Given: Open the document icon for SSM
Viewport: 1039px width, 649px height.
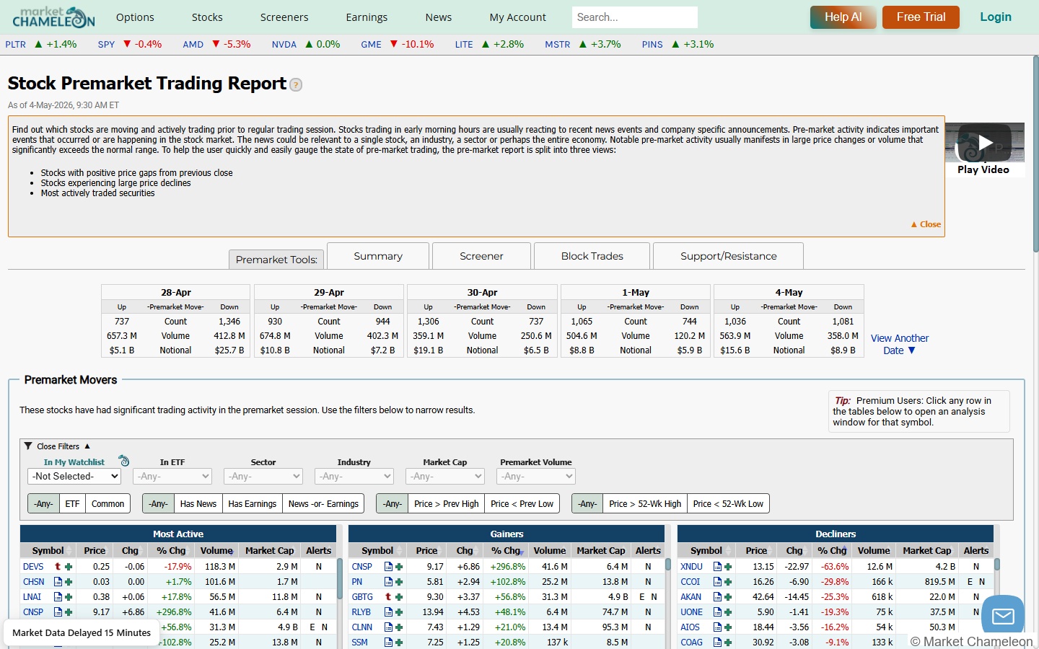Looking at the screenshot, I should coord(388,643).
